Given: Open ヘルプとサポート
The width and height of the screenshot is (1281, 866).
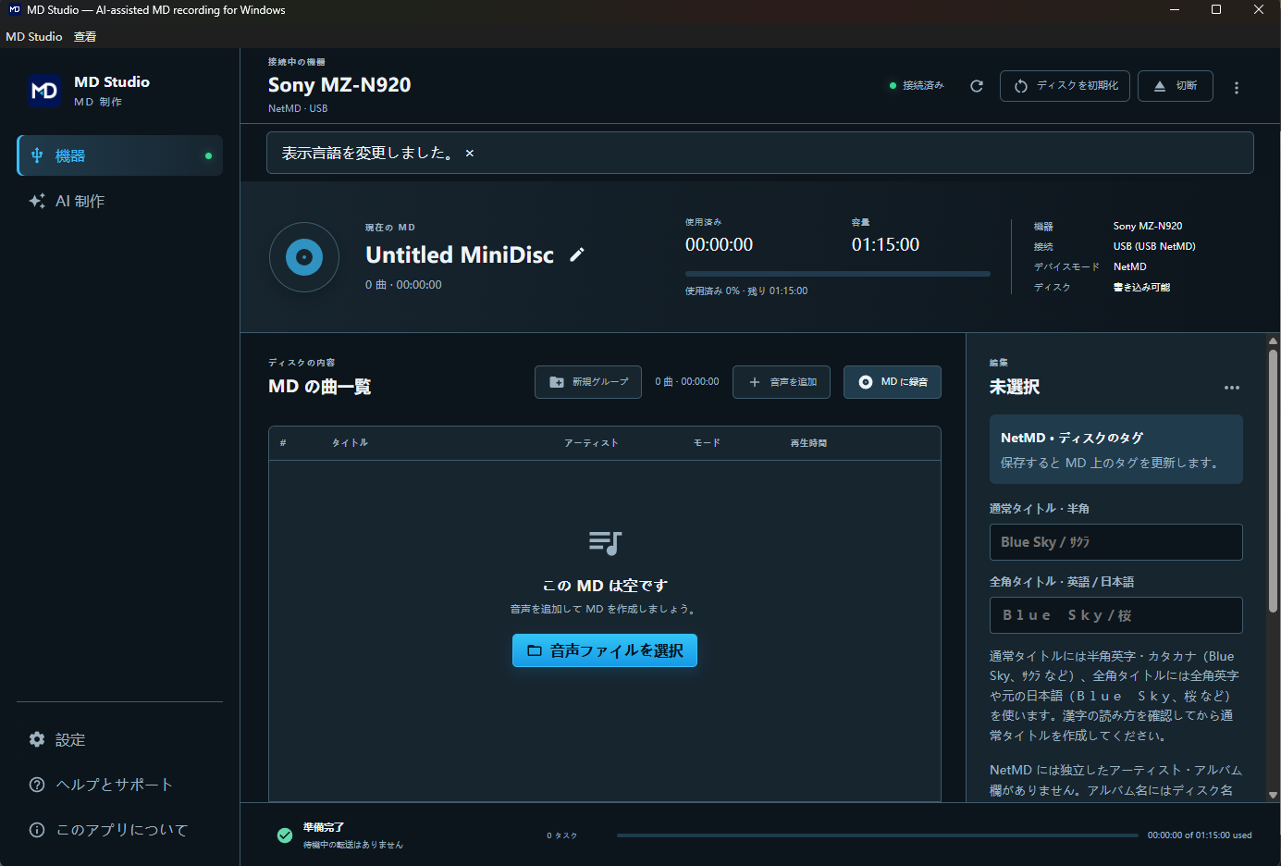Looking at the screenshot, I should [x=120, y=785].
